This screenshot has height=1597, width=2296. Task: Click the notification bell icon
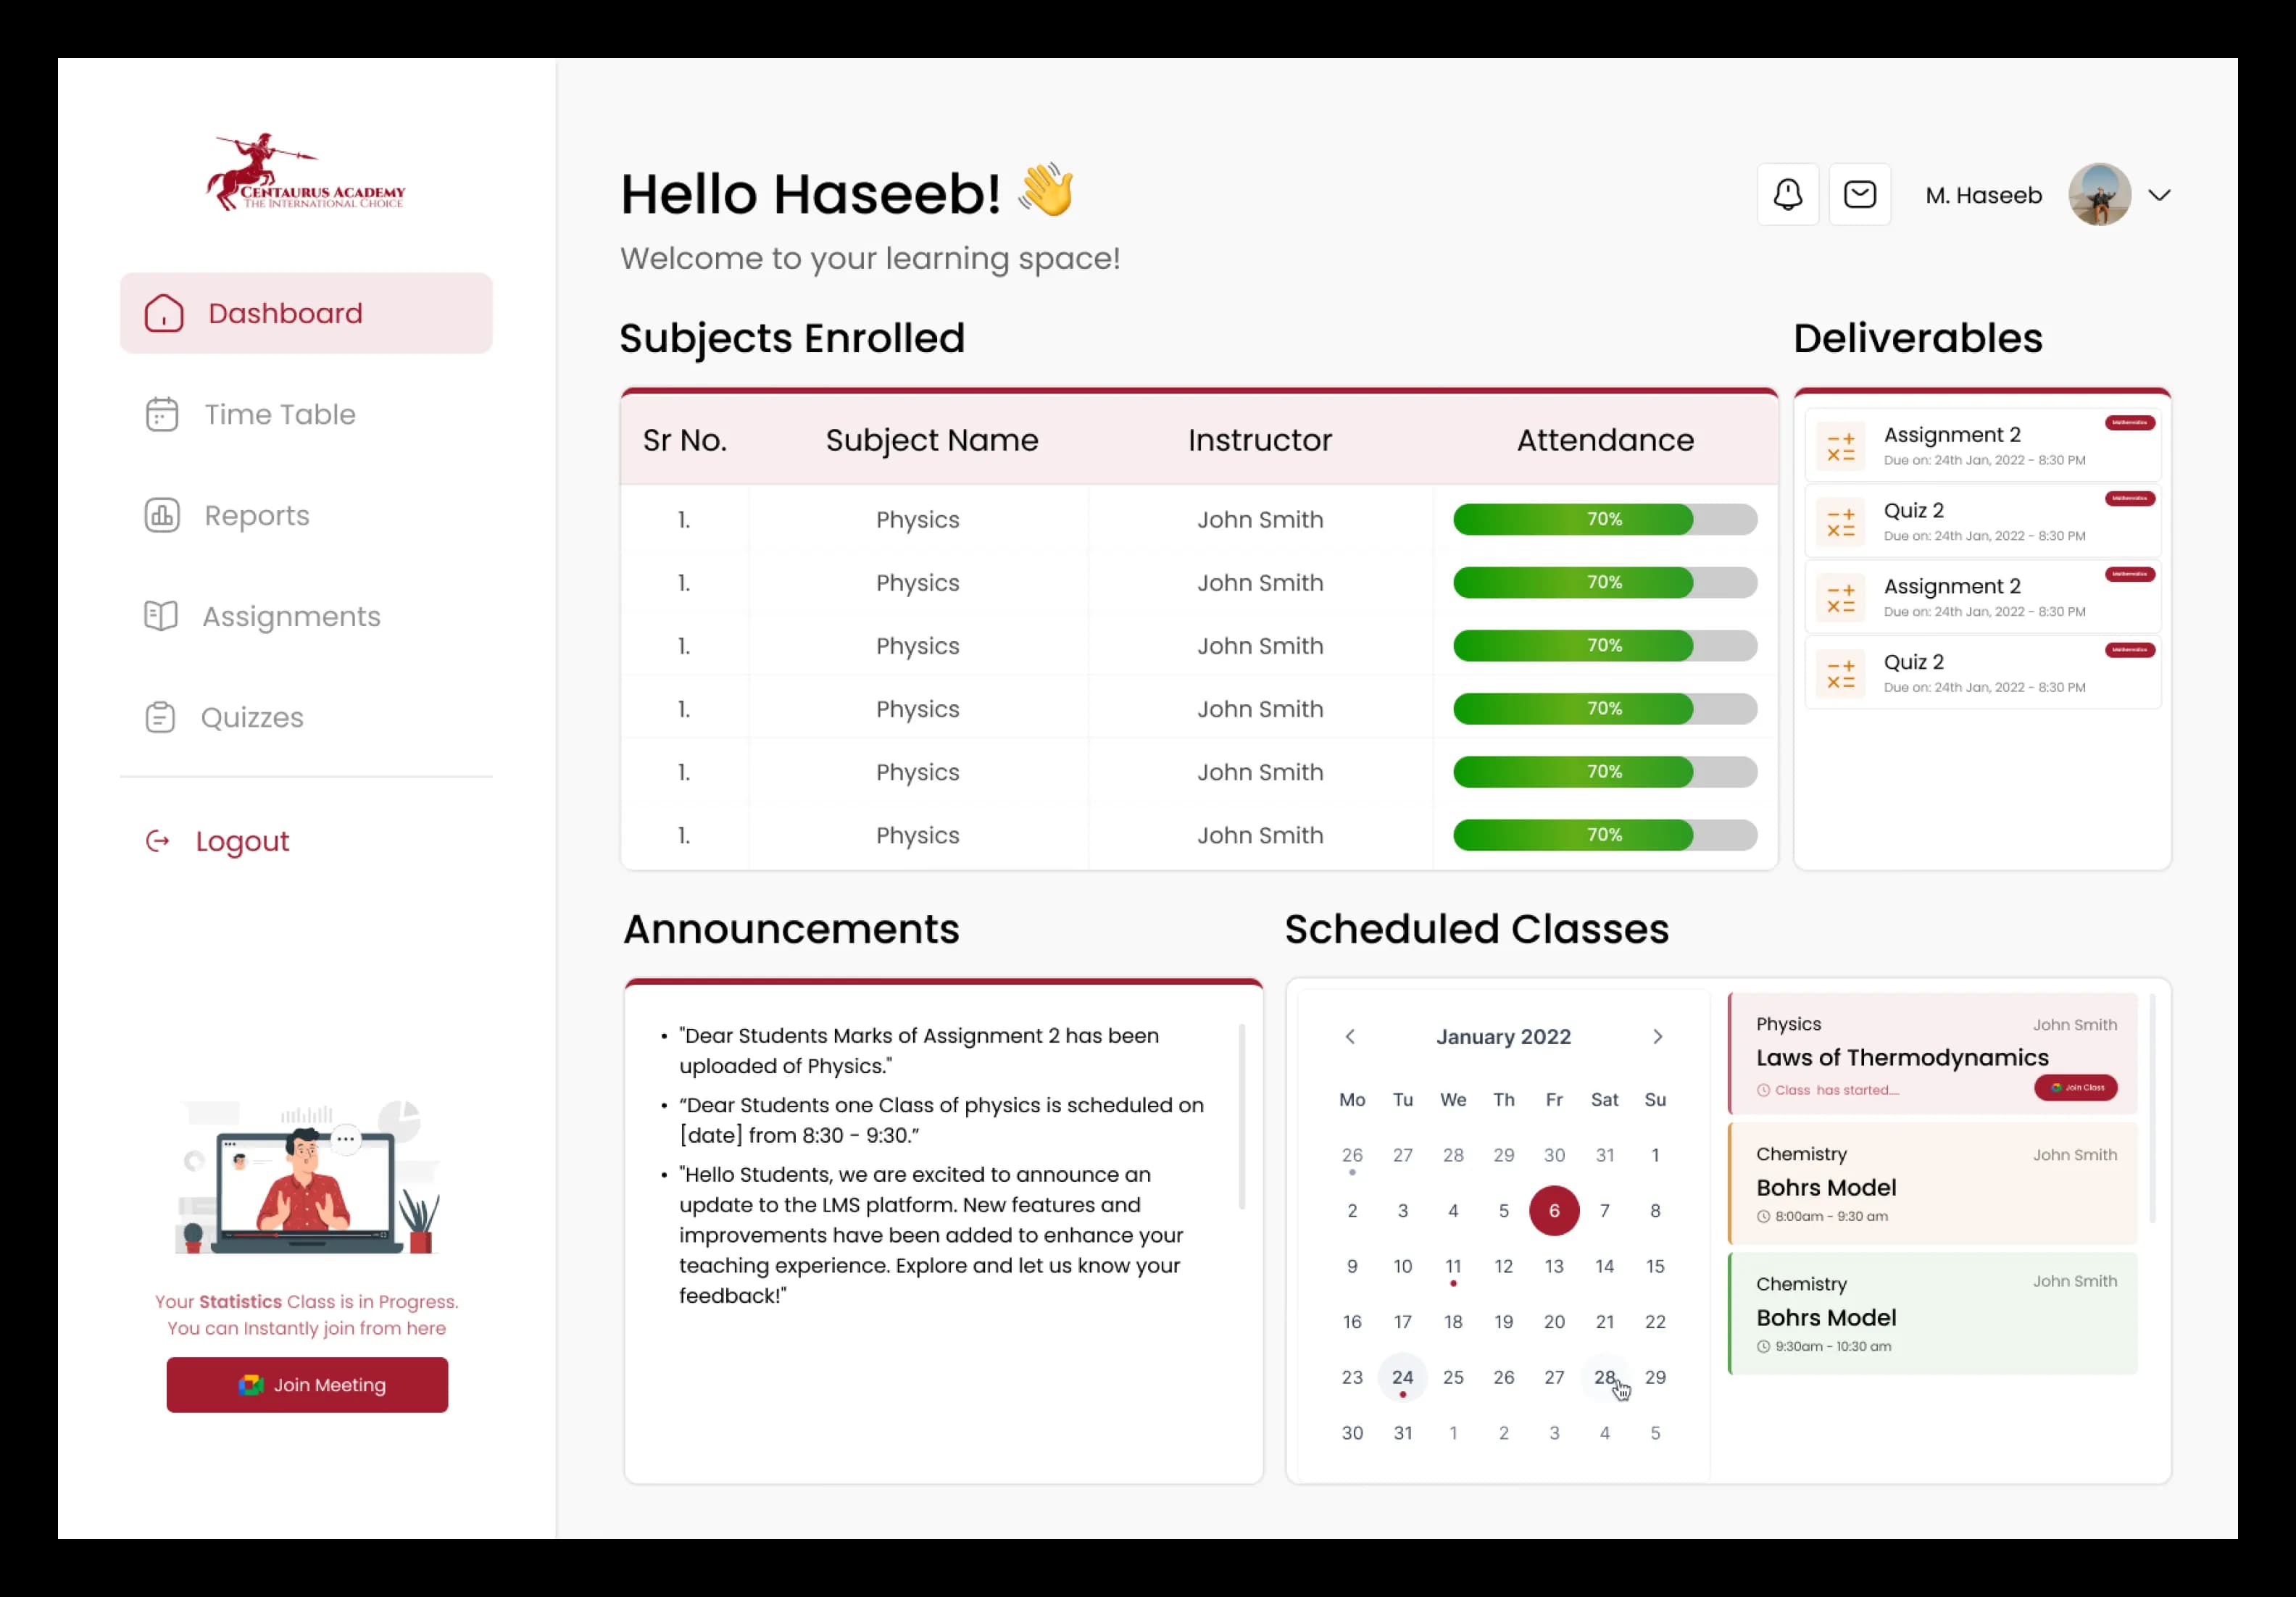pos(1787,194)
